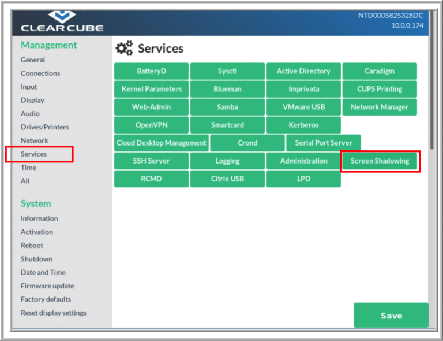This screenshot has height=341, width=443.
Task: Open the LPD service
Action: [x=303, y=179]
